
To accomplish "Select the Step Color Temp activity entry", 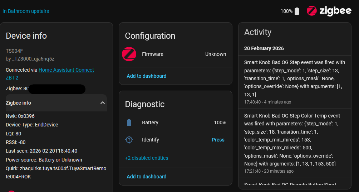I will coord(295,143).
